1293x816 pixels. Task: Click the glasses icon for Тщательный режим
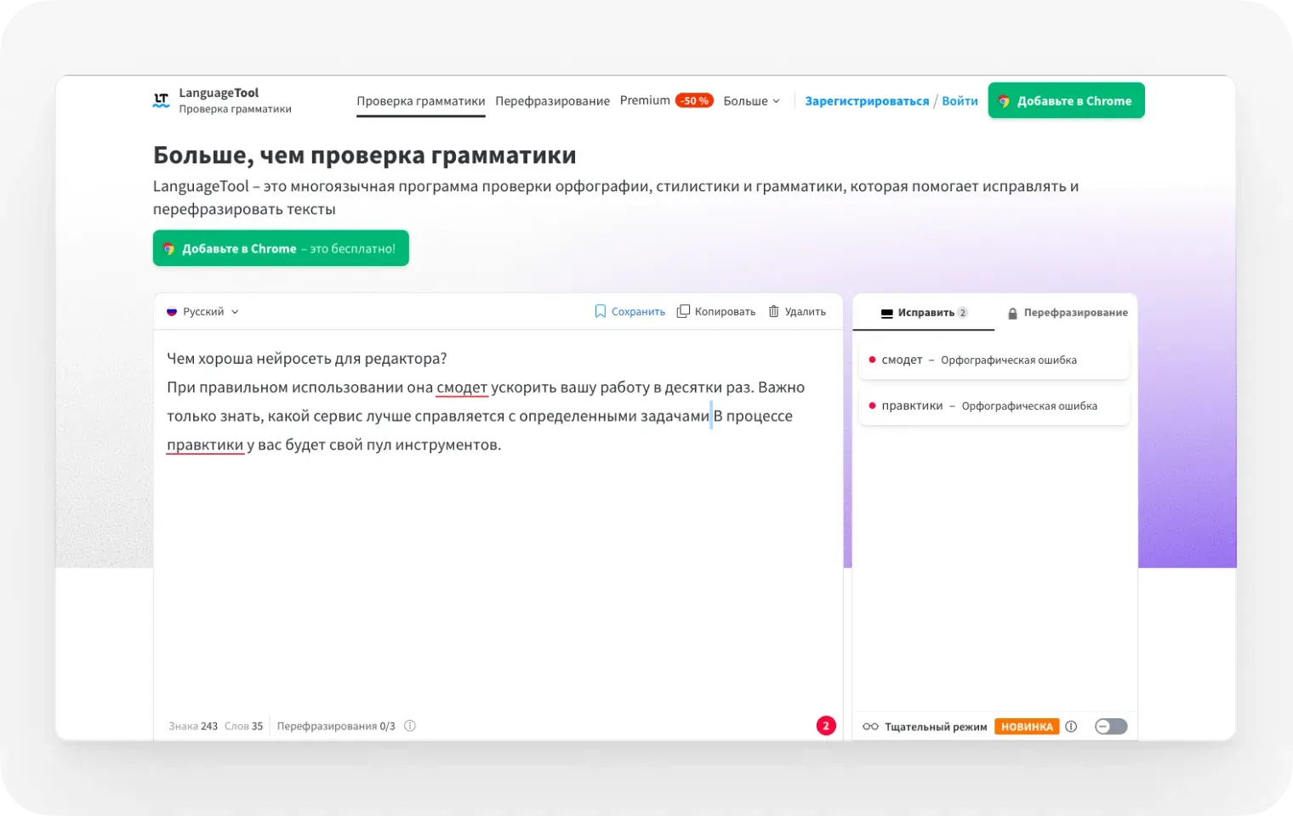(870, 727)
